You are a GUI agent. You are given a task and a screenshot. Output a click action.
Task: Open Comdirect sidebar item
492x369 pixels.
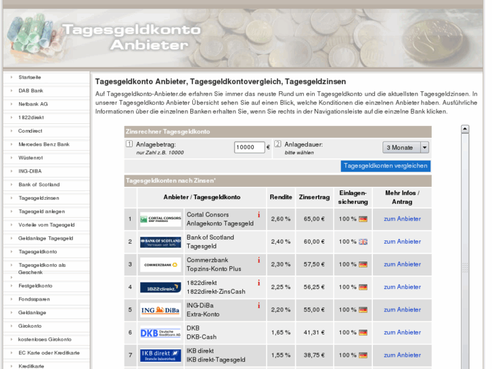pos(30,131)
